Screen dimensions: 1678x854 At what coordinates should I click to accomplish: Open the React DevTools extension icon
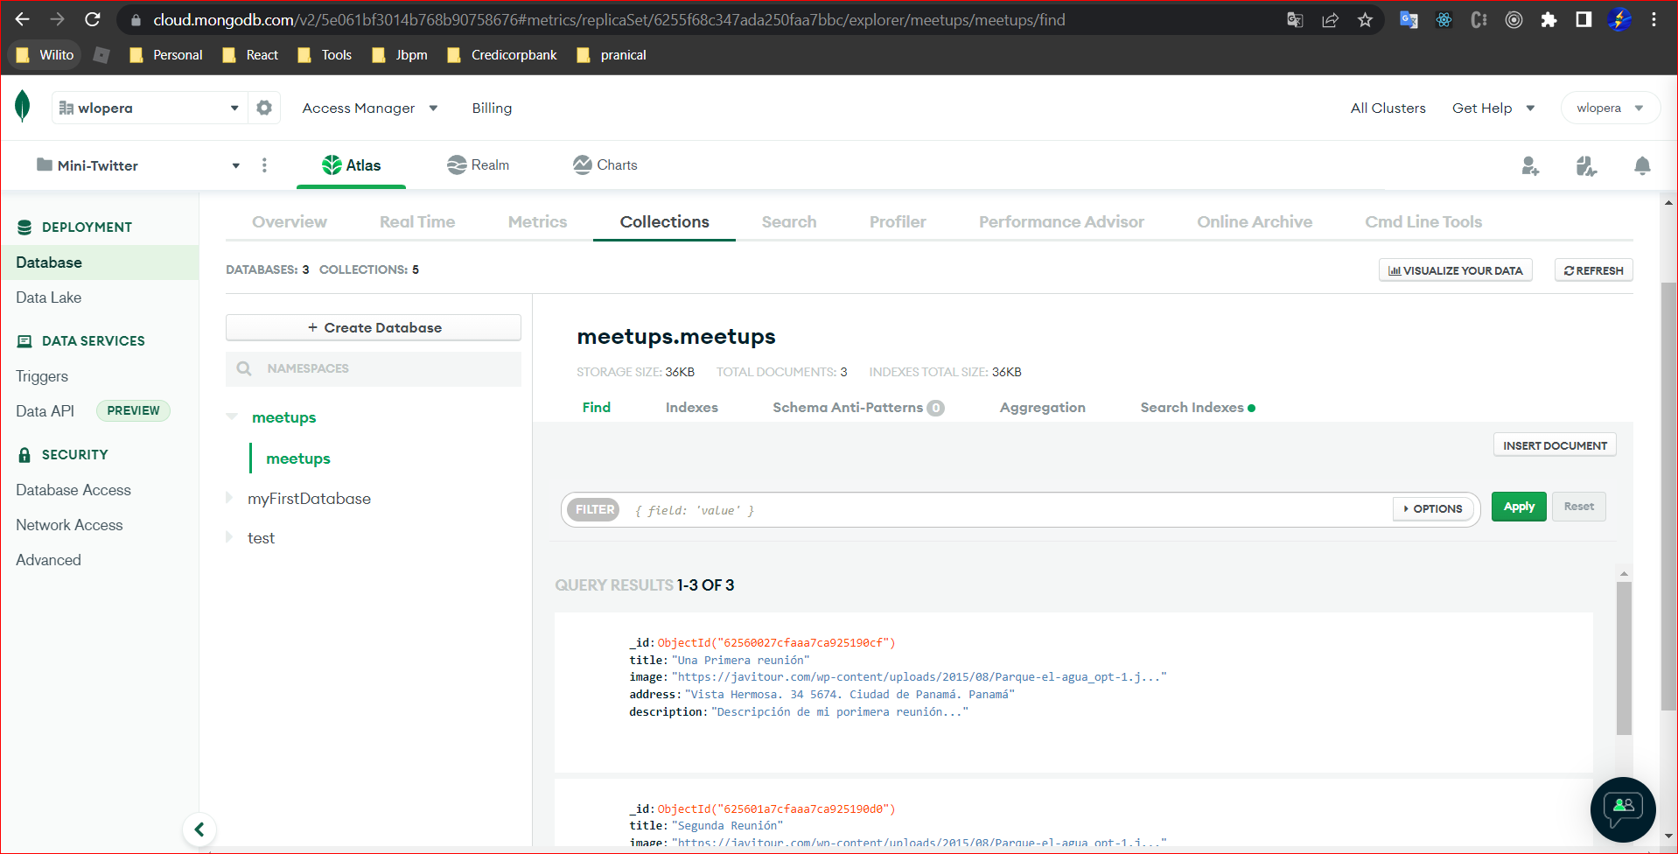pyautogui.click(x=1444, y=19)
